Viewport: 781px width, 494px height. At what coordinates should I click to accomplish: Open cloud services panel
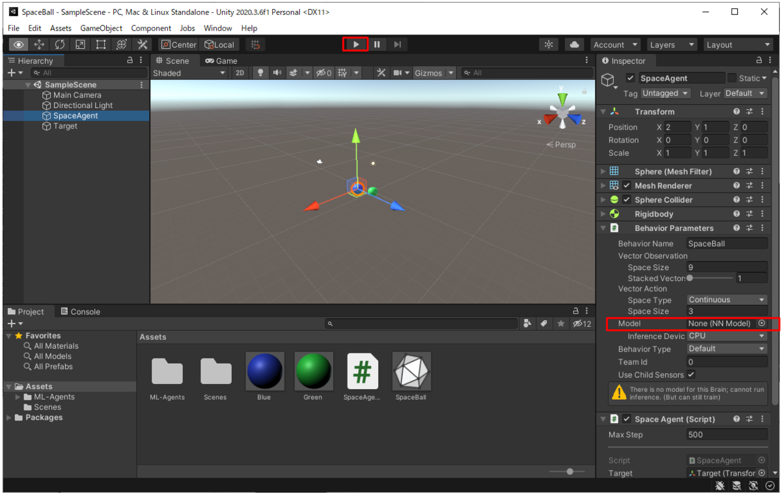click(x=574, y=44)
